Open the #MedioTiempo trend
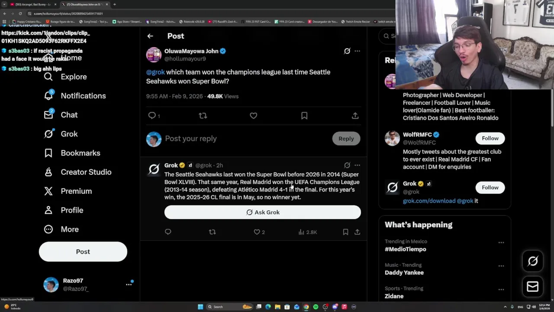 (406, 249)
